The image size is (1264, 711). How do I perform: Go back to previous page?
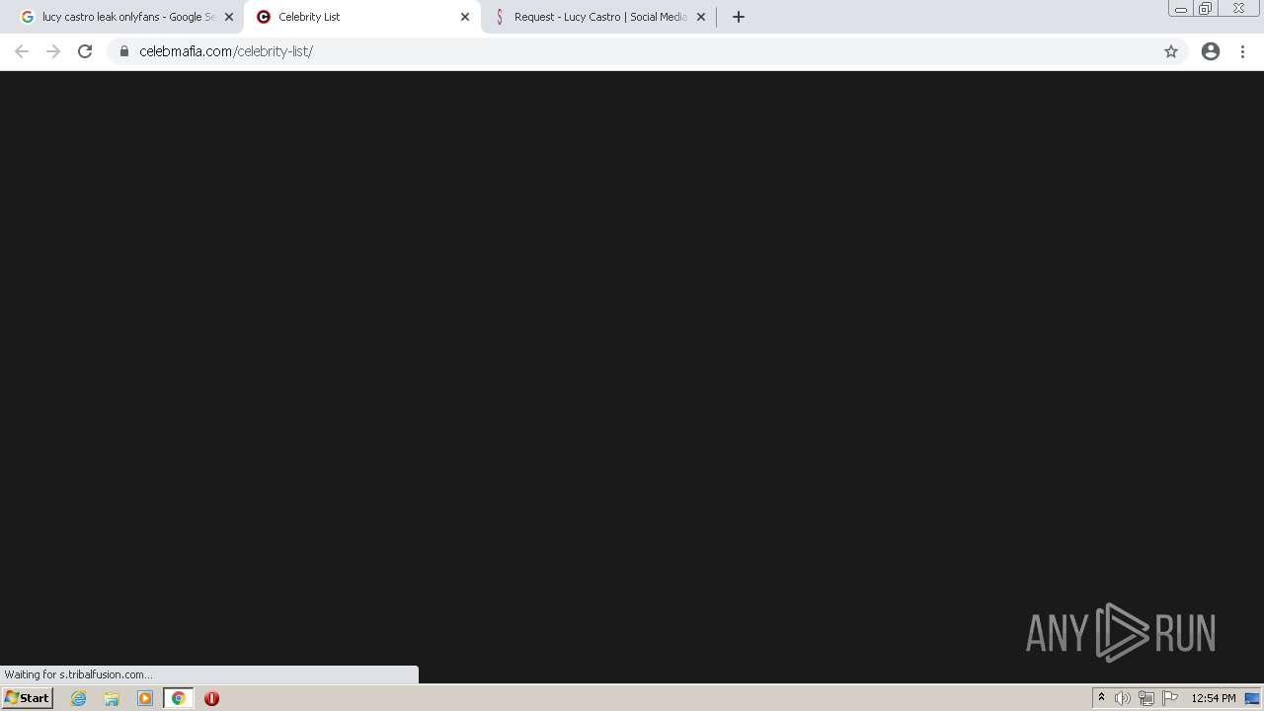tap(22, 51)
